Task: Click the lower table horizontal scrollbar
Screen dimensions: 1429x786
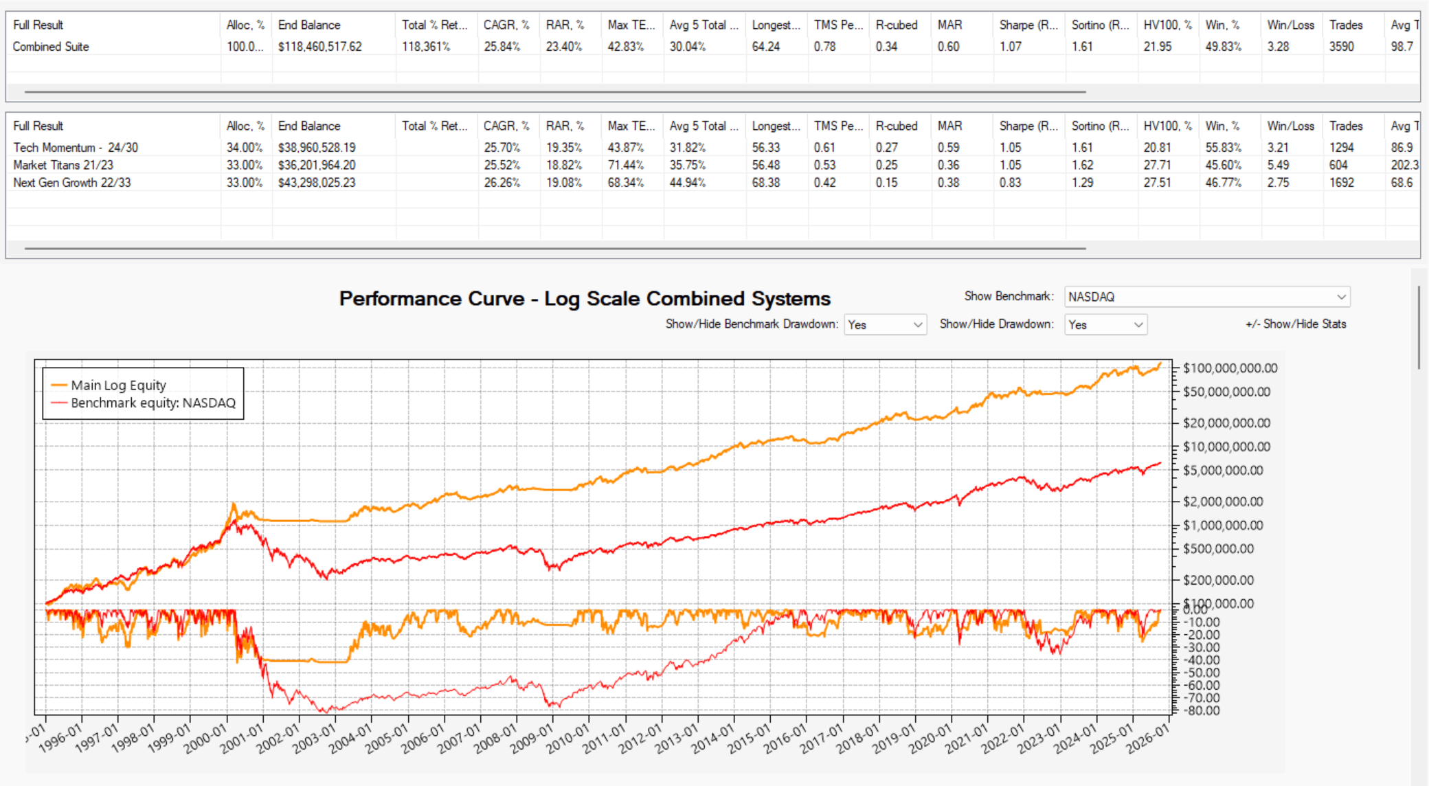Action: click(555, 248)
